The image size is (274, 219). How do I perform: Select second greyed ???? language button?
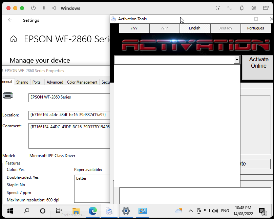point(165,28)
